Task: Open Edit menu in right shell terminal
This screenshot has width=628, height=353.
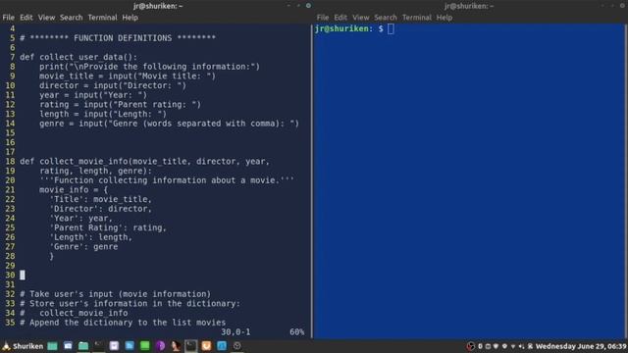Action: tap(340, 18)
